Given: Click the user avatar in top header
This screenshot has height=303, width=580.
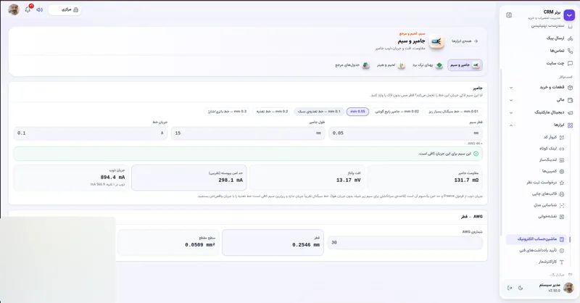Looking at the screenshot, I should click(x=14, y=9).
